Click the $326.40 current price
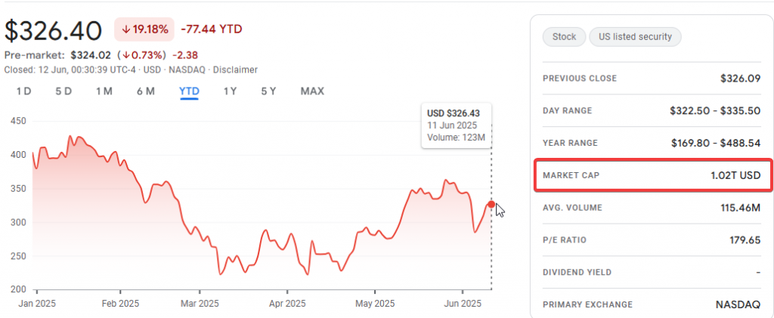The width and height of the screenshot is (774, 318). [x=54, y=30]
